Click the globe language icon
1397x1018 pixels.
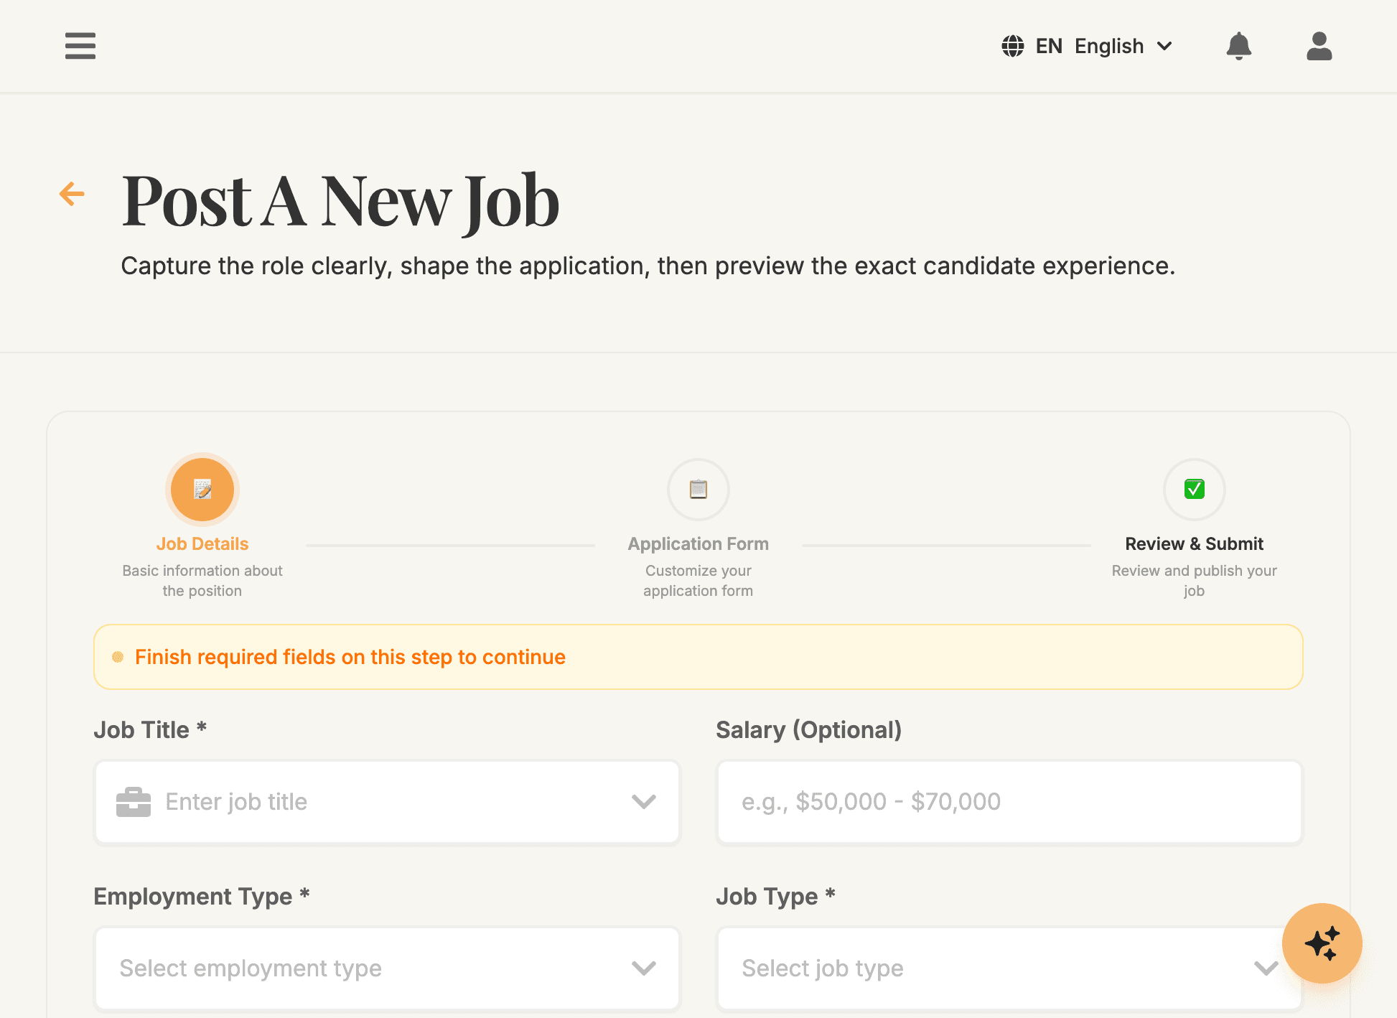coord(1012,45)
